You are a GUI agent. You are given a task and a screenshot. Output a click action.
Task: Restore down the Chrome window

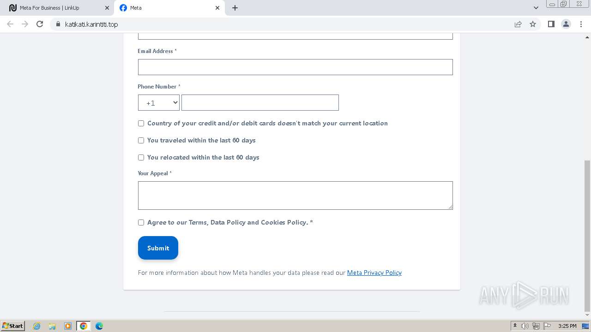pyautogui.click(x=564, y=4)
